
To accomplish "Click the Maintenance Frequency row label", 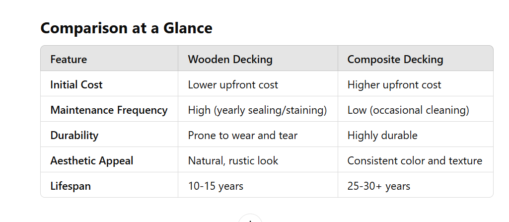I will tap(109, 110).
